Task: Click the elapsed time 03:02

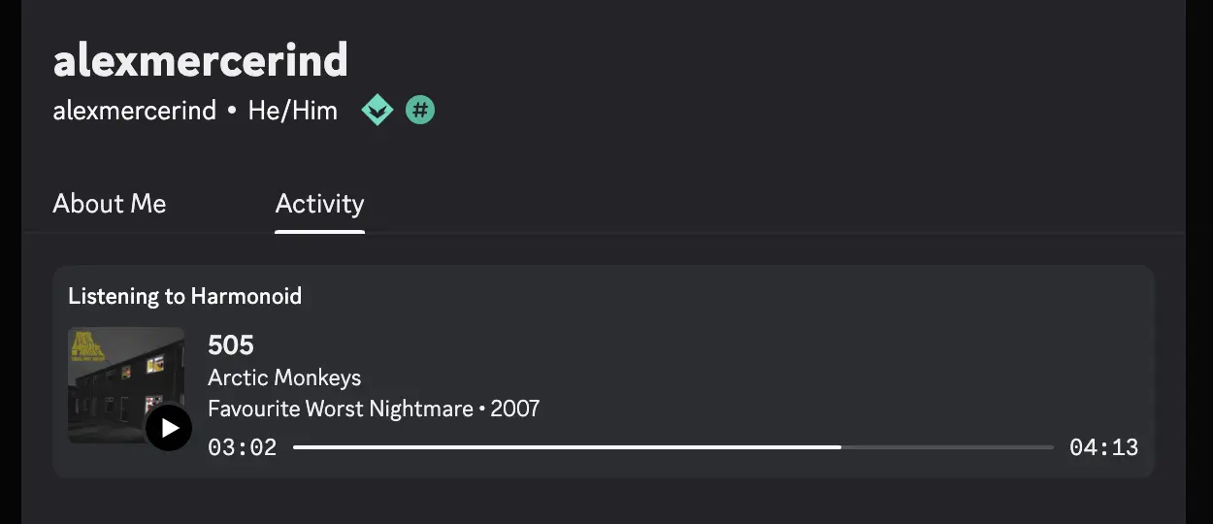Action: tap(243, 447)
